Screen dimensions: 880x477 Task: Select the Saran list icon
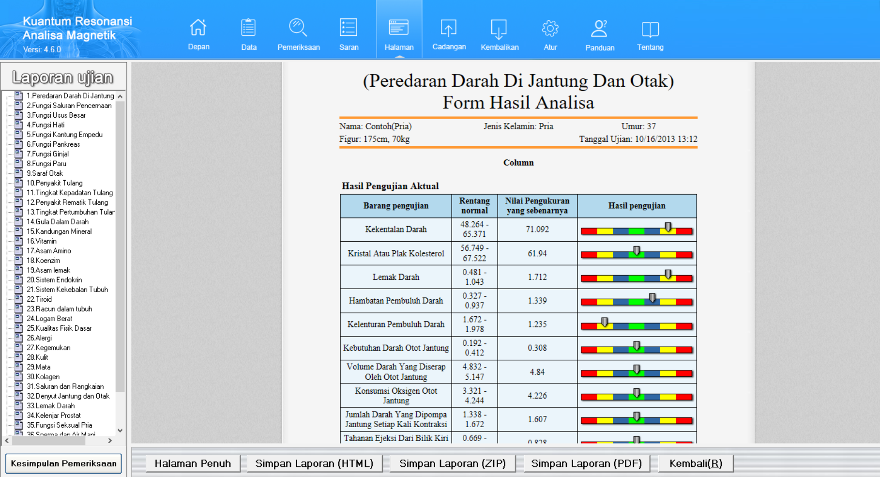(x=349, y=28)
